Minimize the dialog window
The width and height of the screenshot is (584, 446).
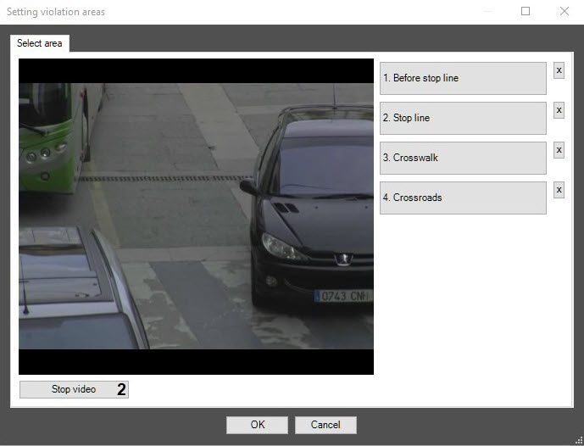[487, 12]
